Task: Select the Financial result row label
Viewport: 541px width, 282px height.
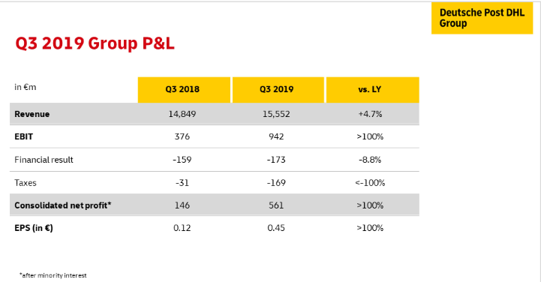Action: (44, 160)
